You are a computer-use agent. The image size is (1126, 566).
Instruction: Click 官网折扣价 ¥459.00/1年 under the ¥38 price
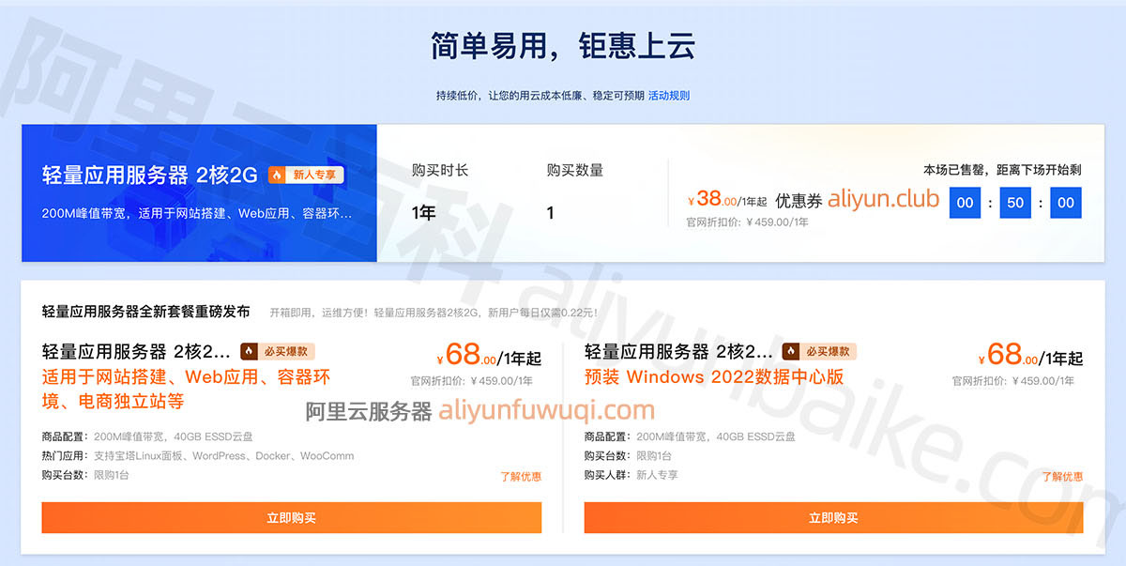[747, 222]
